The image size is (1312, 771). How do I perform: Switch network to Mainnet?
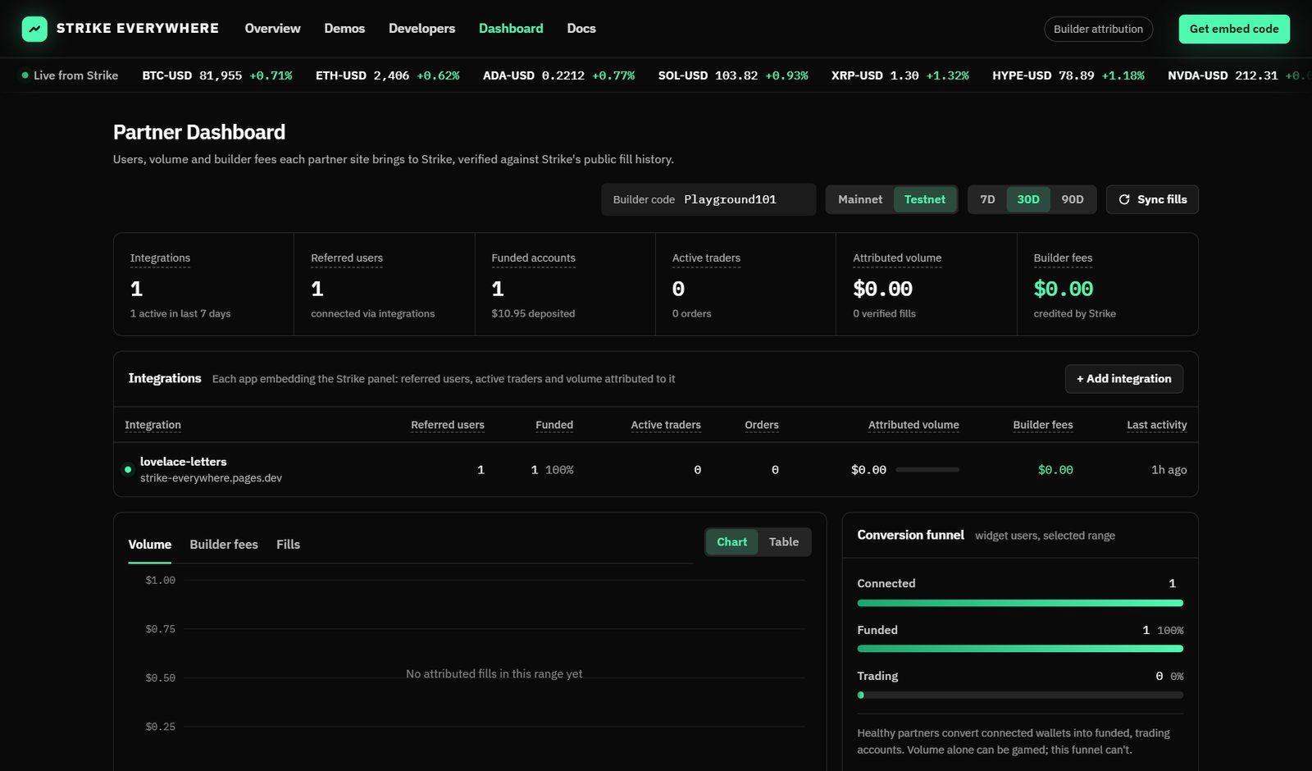(860, 199)
